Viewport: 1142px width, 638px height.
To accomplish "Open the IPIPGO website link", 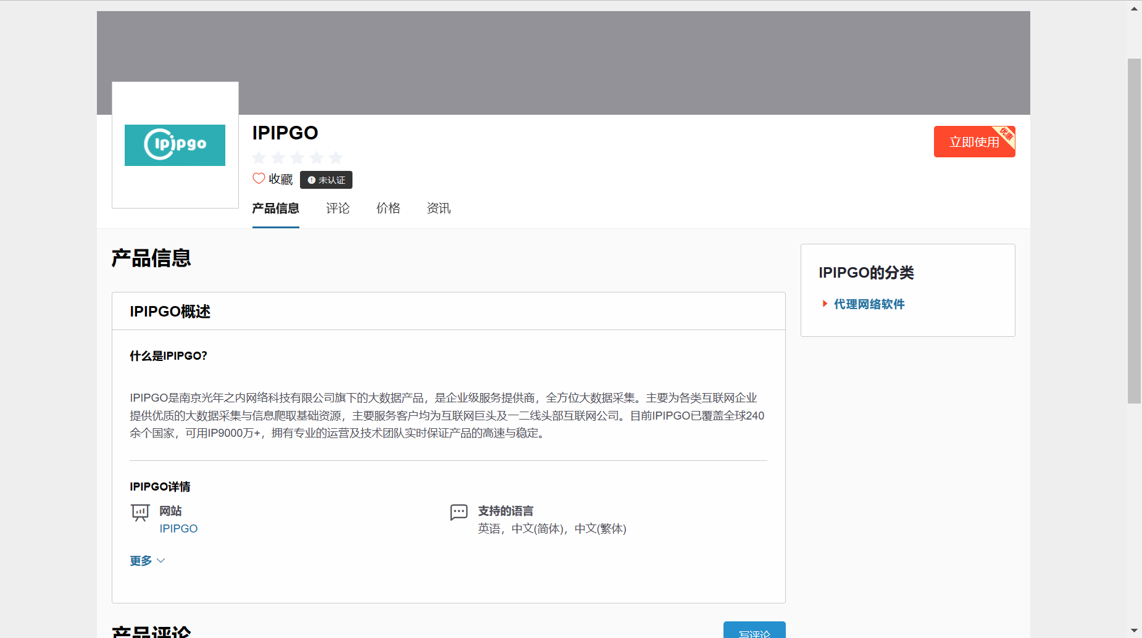I will (x=178, y=529).
